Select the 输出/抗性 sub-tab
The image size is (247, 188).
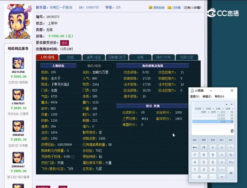click(94, 66)
